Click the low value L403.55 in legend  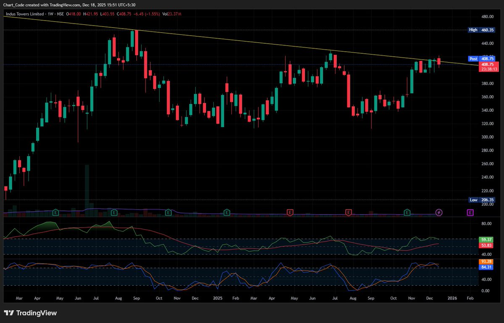[x=108, y=13]
